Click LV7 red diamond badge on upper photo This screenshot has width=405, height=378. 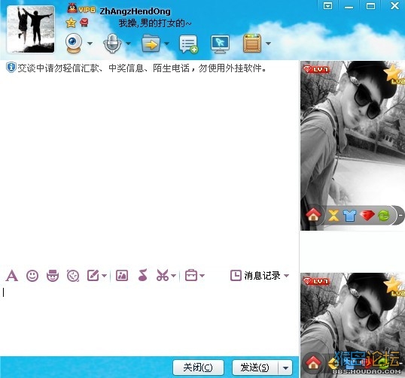click(x=315, y=69)
